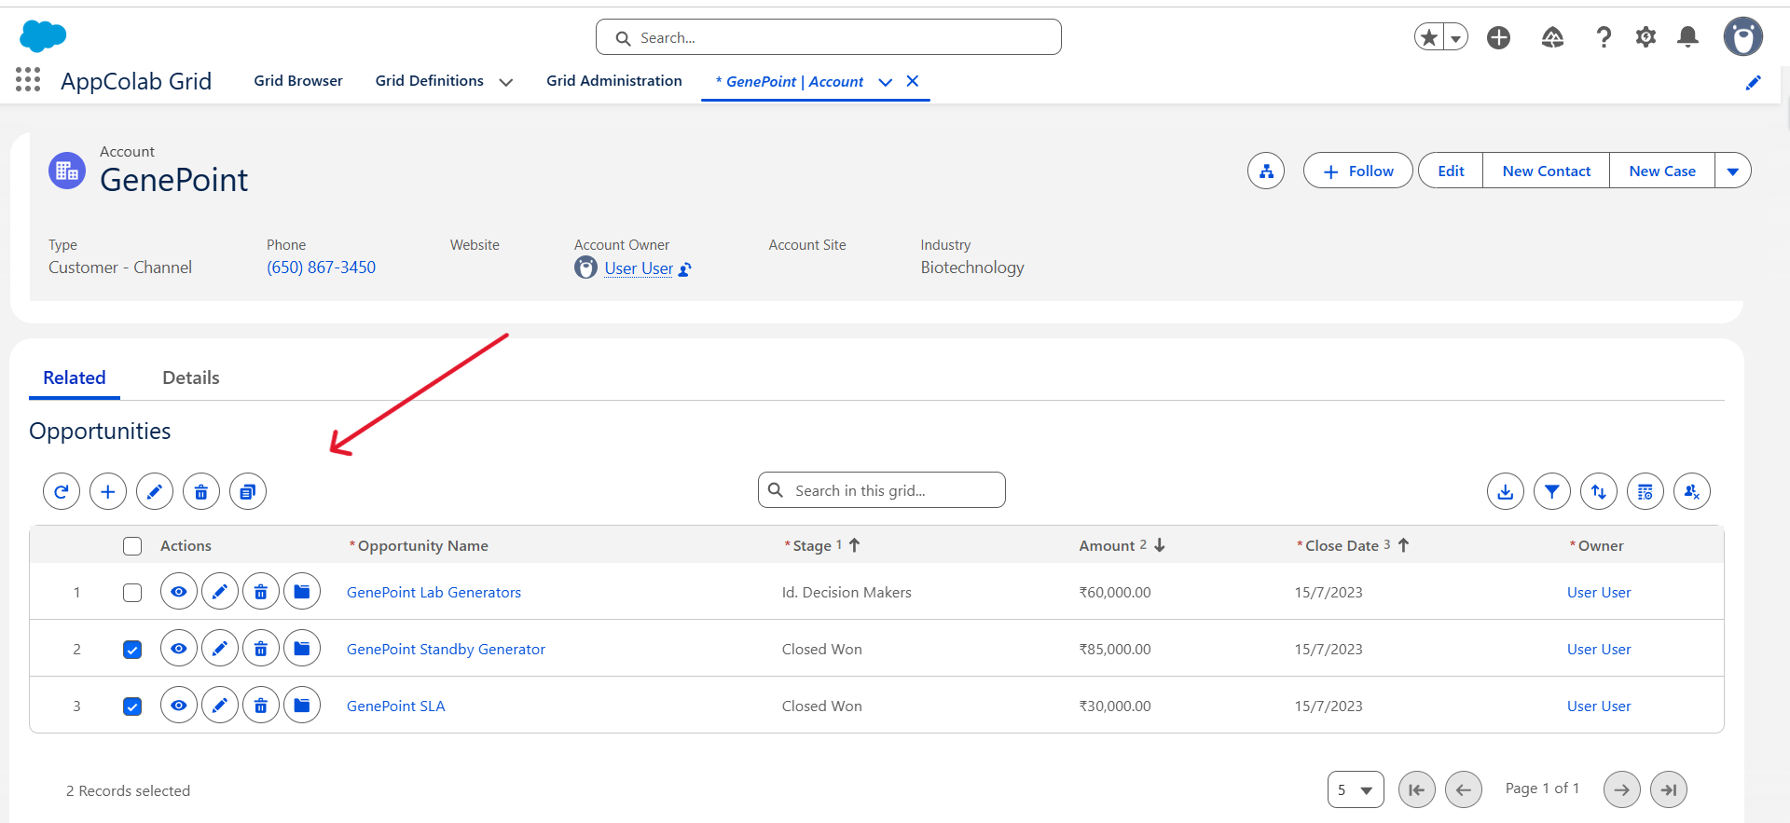
Task: Expand the Grid Definitions dropdown chevron
Action: [506, 82]
